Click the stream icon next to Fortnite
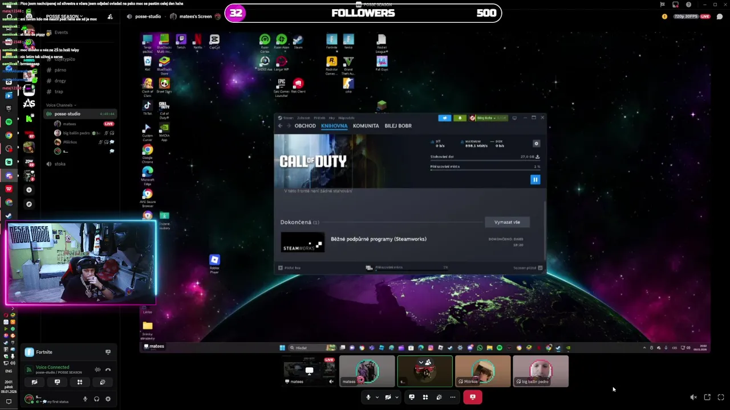The height and width of the screenshot is (410, 730). (108, 352)
